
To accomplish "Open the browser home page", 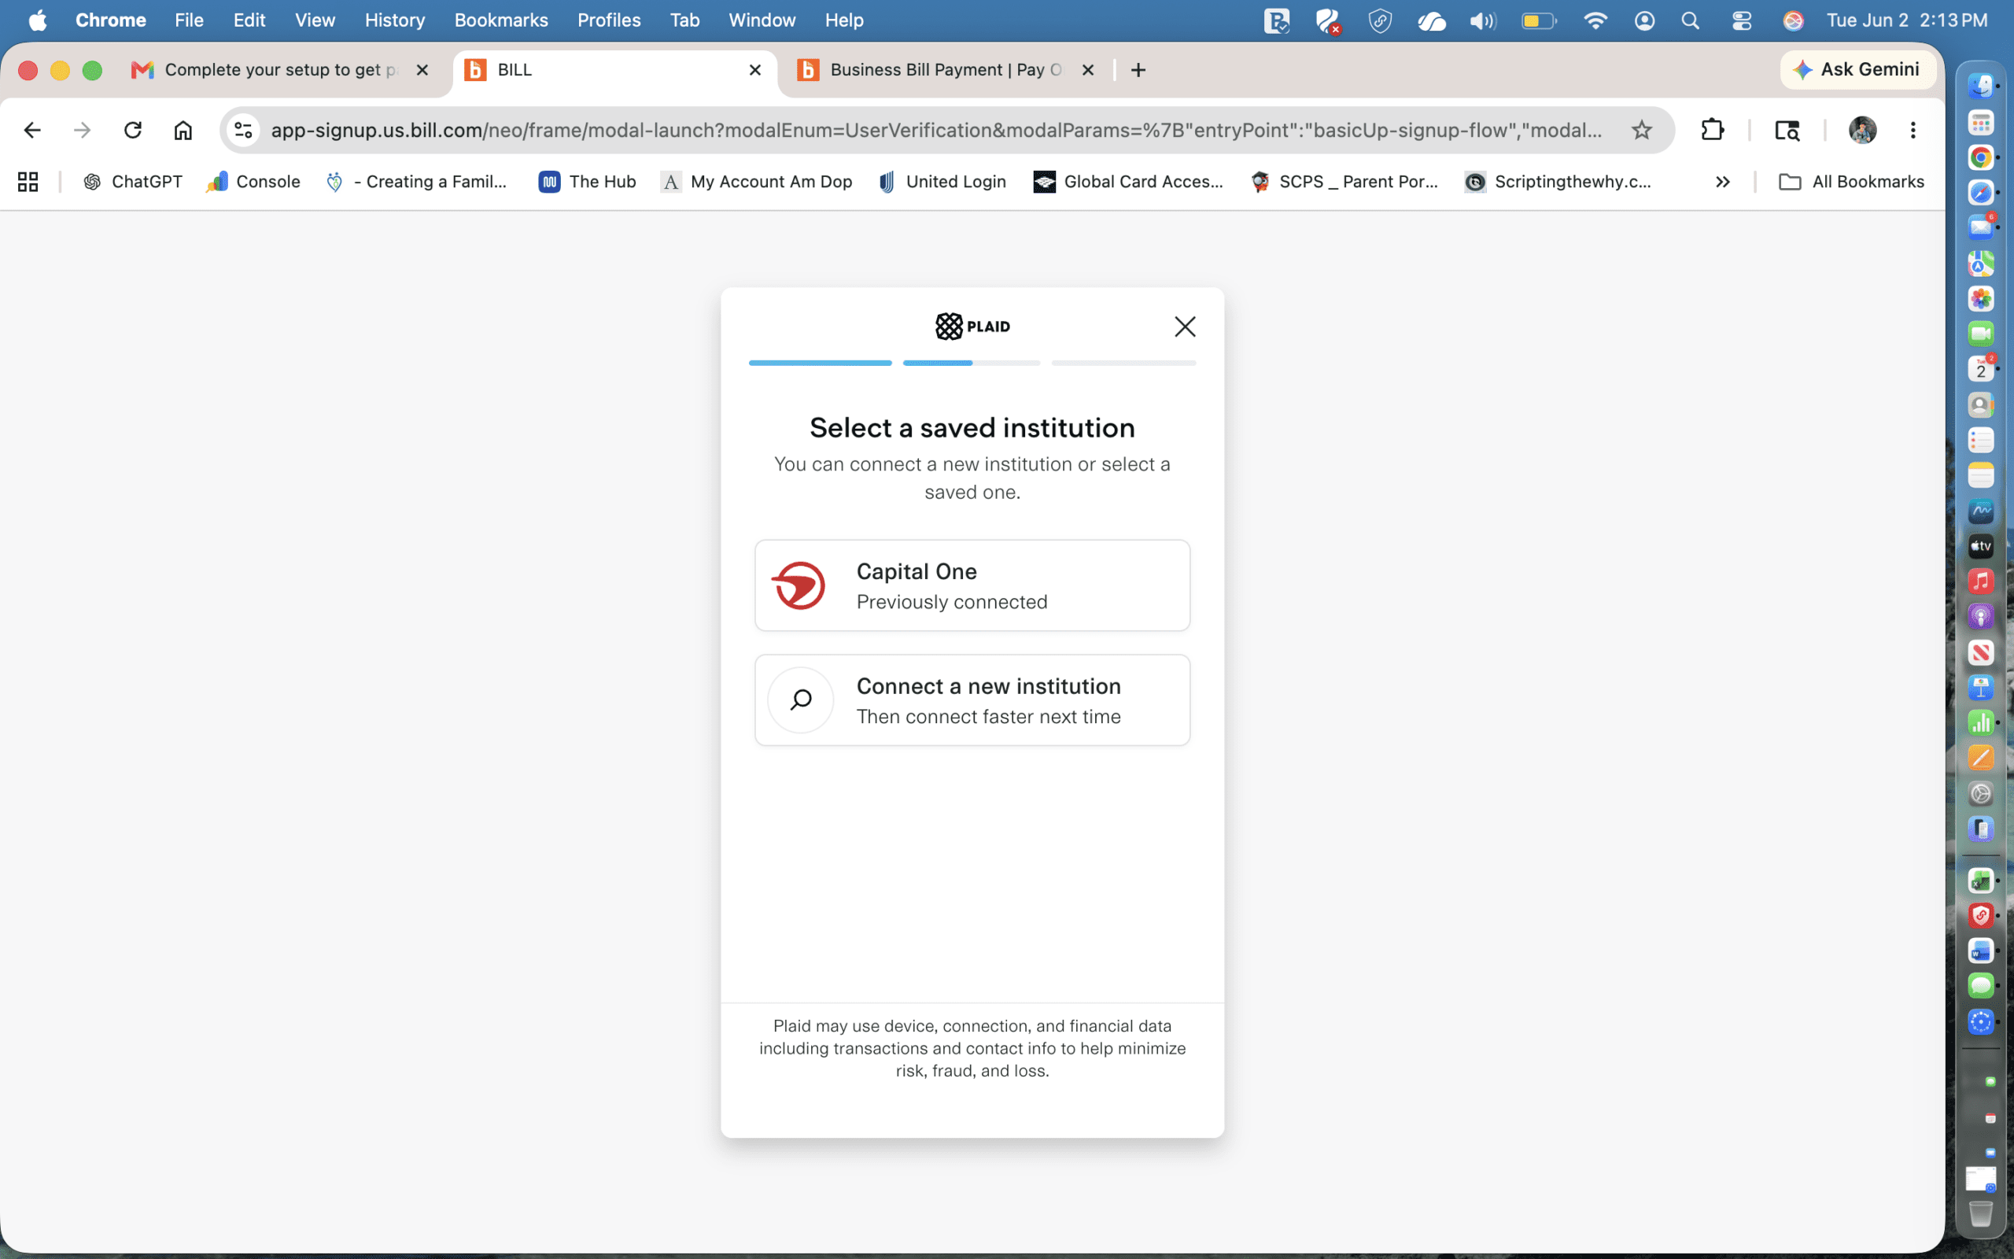I will [183, 130].
